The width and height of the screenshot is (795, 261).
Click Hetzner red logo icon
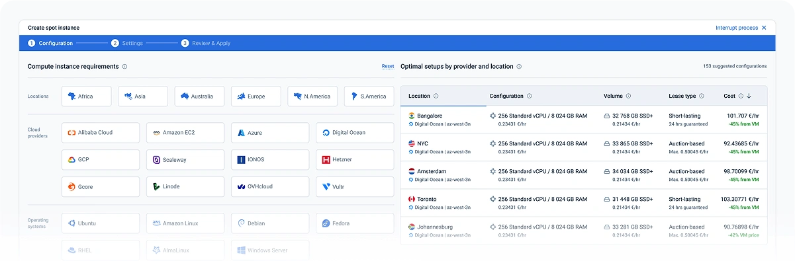click(x=326, y=160)
